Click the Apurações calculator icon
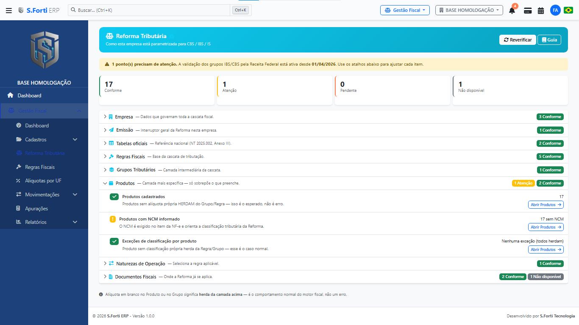This screenshot has width=579, height=325. coord(18,209)
